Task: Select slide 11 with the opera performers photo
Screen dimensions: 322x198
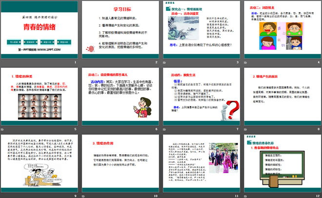Action: [x=201, y=163]
